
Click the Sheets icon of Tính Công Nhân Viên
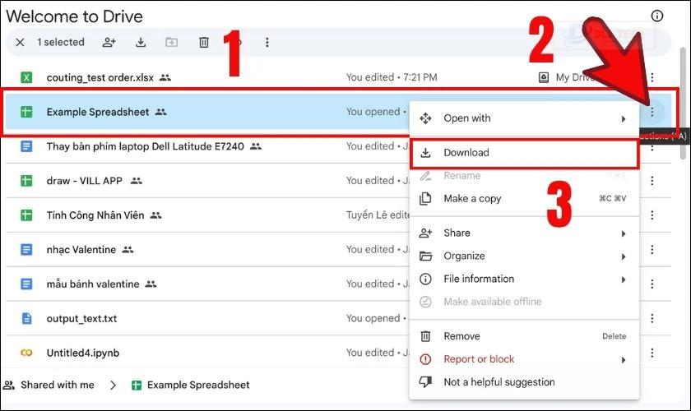(x=26, y=215)
